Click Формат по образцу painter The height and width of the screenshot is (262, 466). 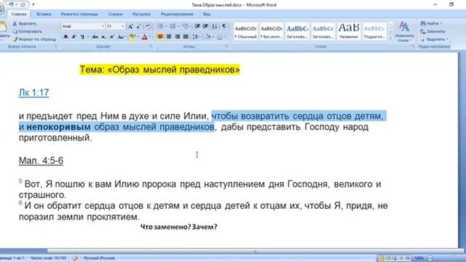pos(34,39)
